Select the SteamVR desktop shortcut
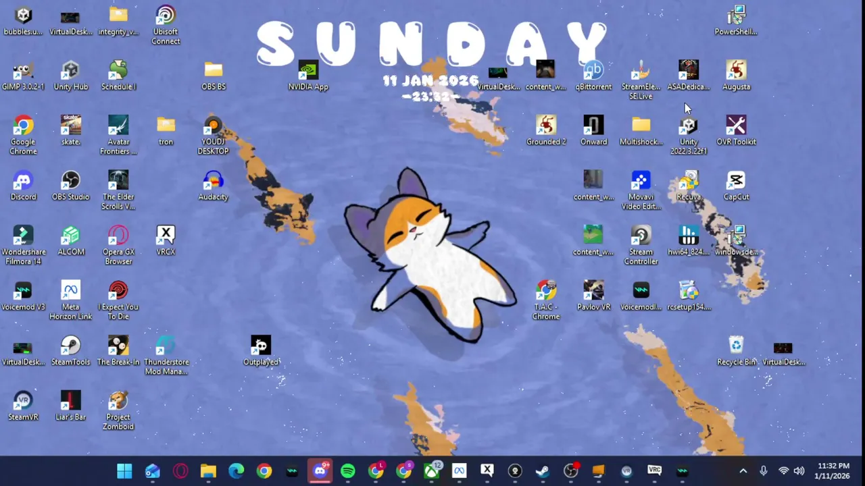865x486 pixels. point(23,407)
